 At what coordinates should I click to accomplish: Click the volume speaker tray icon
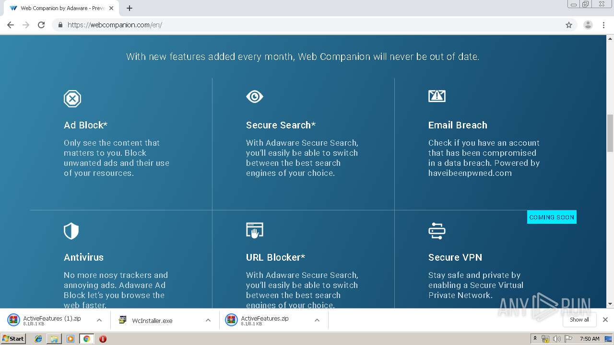click(557, 339)
